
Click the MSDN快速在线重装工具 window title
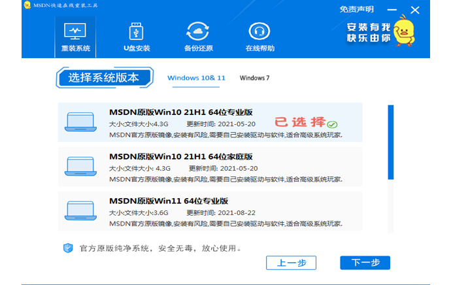click(x=65, y=5)
